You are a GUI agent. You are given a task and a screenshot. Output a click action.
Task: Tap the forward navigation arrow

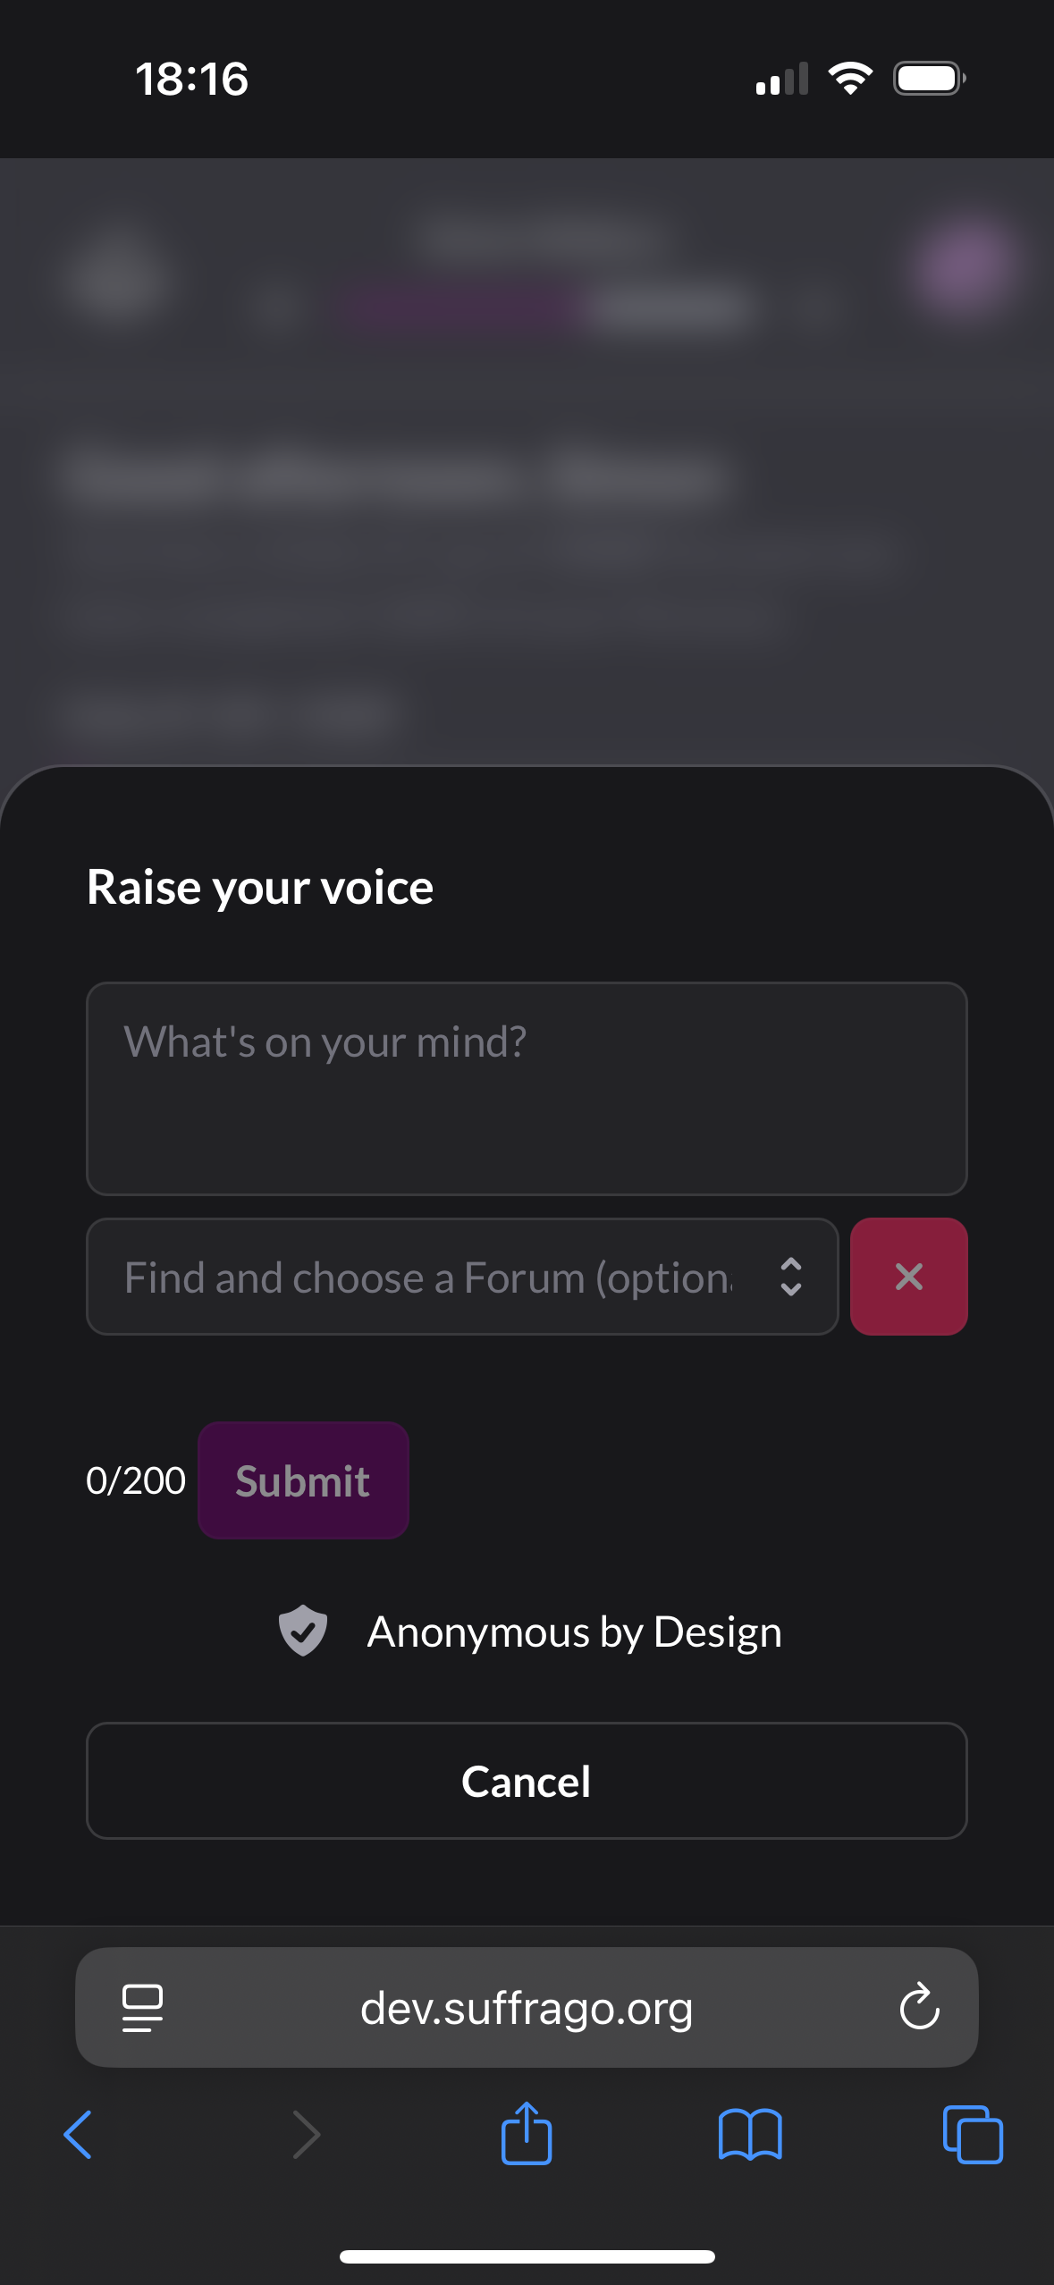(x=306, y=2135)
